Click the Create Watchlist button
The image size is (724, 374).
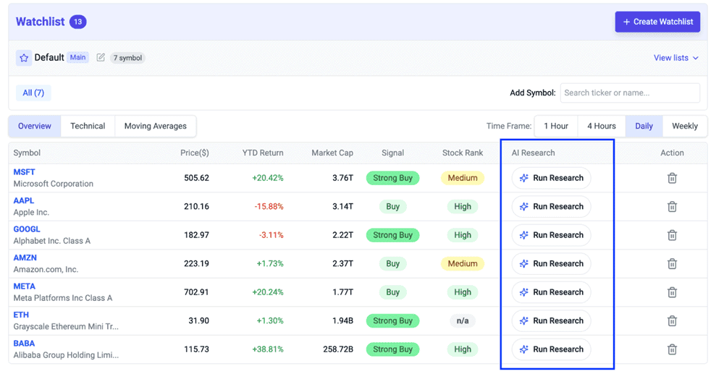coord(657,22)
